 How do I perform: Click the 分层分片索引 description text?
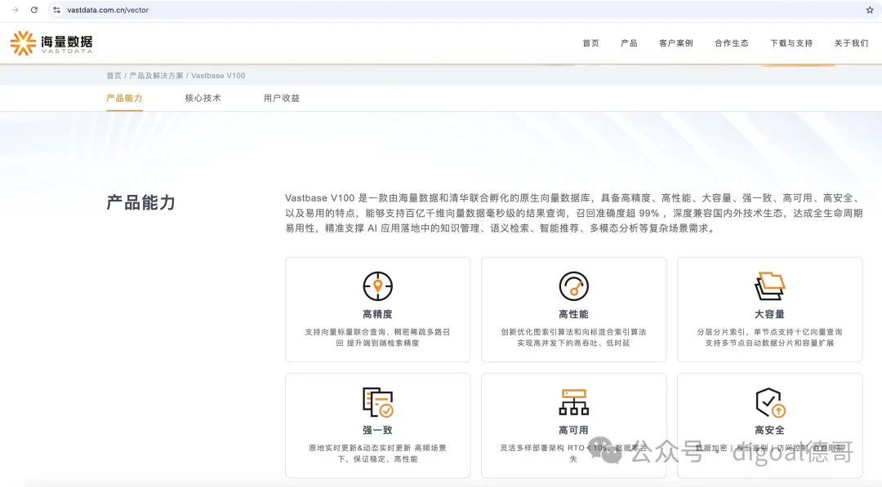coord(769,338)
